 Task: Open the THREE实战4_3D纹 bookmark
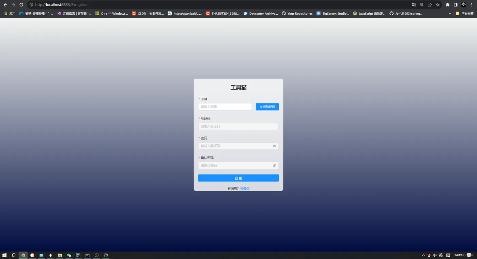click(223, 14)
